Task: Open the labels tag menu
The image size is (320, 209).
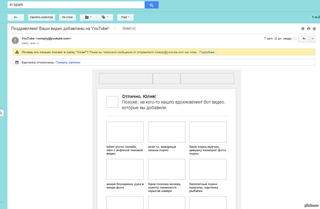Action: tap(105, 17)
